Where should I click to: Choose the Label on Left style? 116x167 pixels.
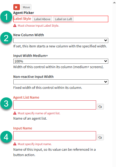point(63,19)
